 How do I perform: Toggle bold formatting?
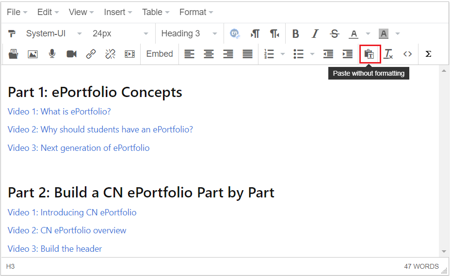tap(295, 33)
